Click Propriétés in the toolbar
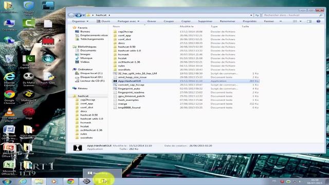 click(x=249, y=21)
